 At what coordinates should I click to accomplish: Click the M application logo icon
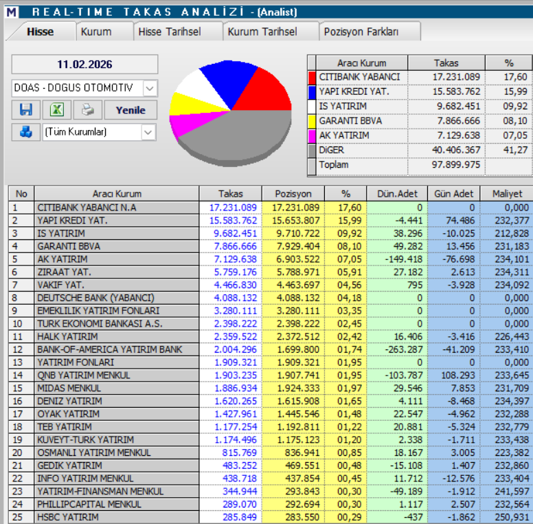[12, 12]
